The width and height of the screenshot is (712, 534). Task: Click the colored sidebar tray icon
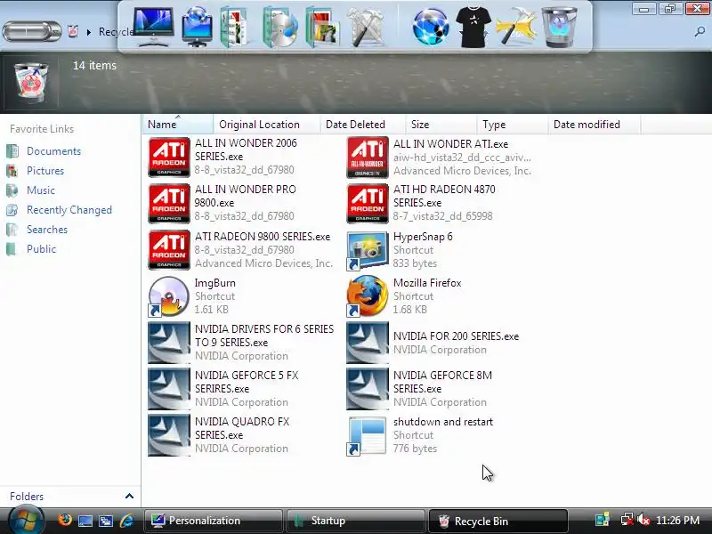click(603, 520)
